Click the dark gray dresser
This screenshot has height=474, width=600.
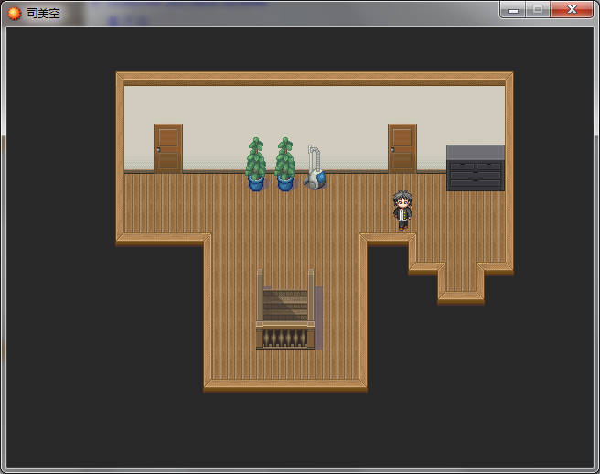tap(475, 167)
